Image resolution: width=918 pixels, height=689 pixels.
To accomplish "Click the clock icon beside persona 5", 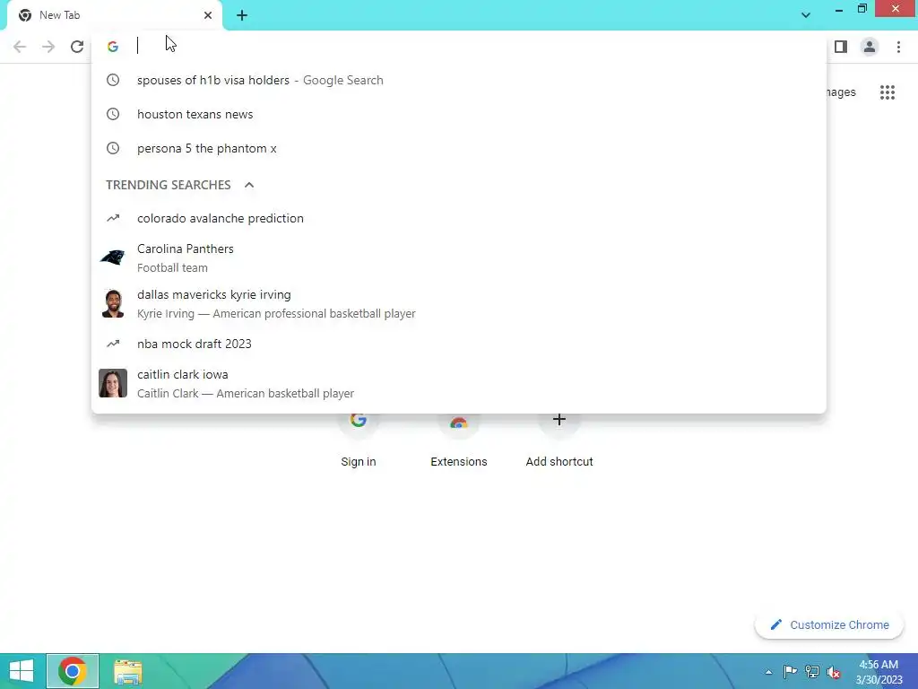I will [113, 148].
